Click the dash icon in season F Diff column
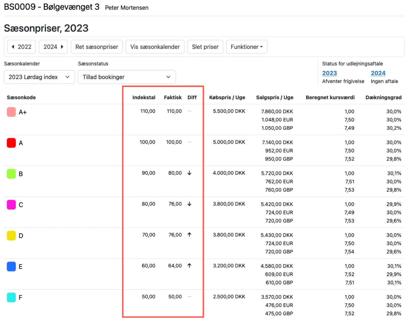The image size is (408, 320). [x=190, y=297]
